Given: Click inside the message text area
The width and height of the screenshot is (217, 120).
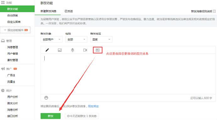Looking at the screenshot, I should coord(128,74).
